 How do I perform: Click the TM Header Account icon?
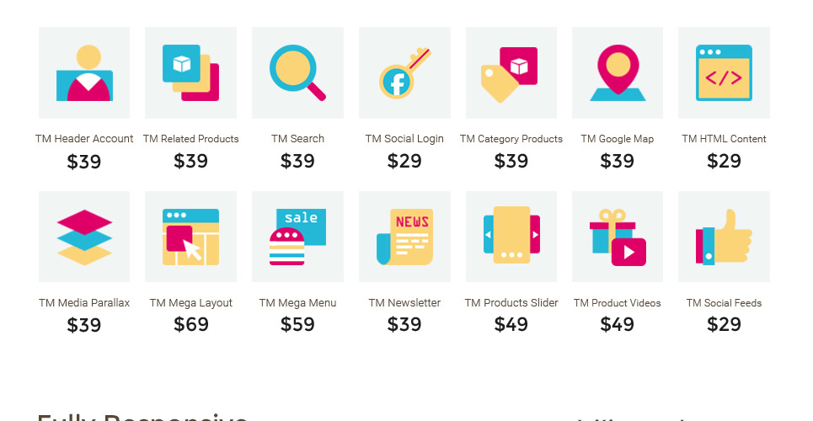click(84, 72)
